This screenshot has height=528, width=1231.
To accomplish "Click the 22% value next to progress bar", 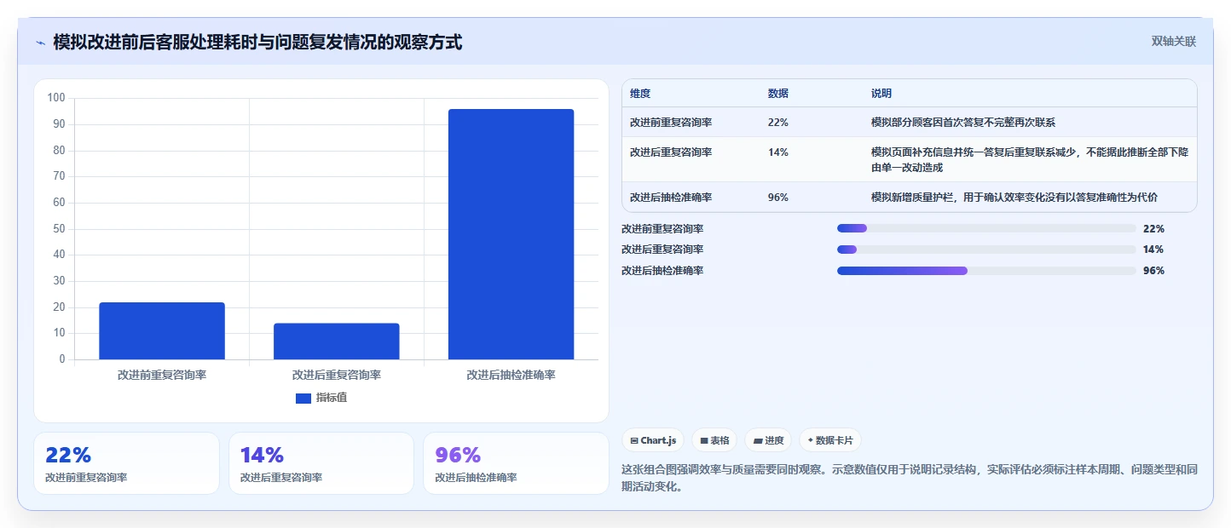I will [1153, 228].
